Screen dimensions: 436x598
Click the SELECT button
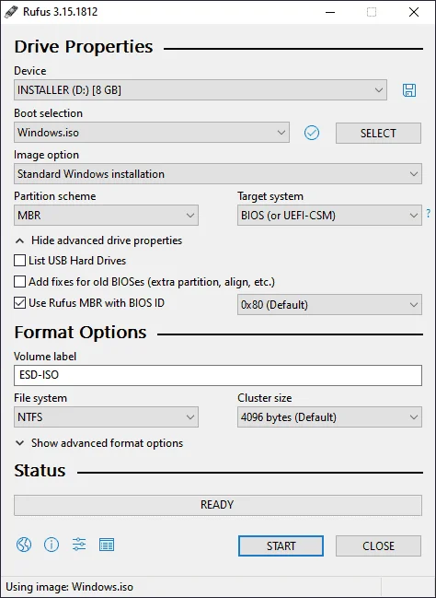(378, 133)
